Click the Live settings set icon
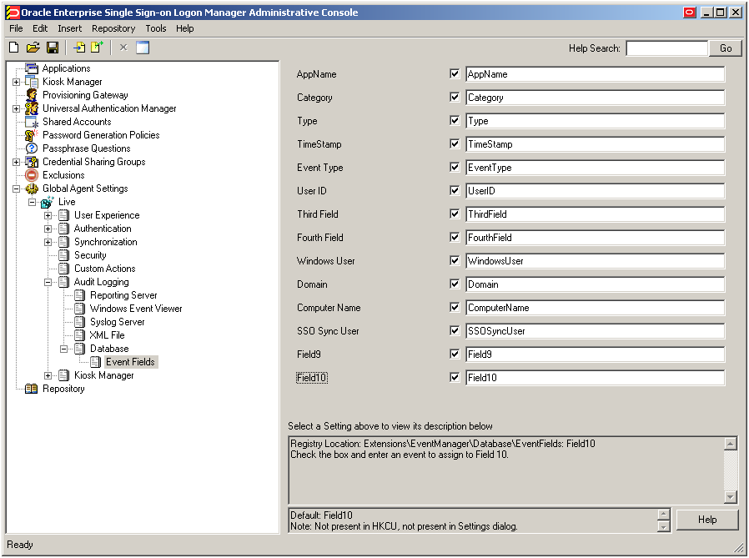This screenshot has width=749, height=558. [x=47, y=202]
